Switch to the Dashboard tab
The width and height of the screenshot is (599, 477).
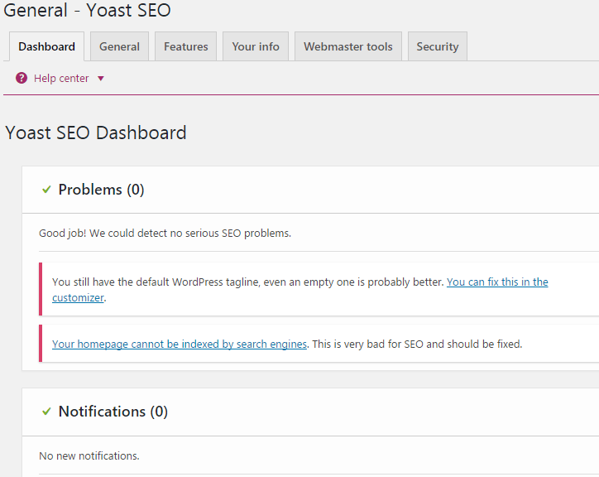[46, 46]
